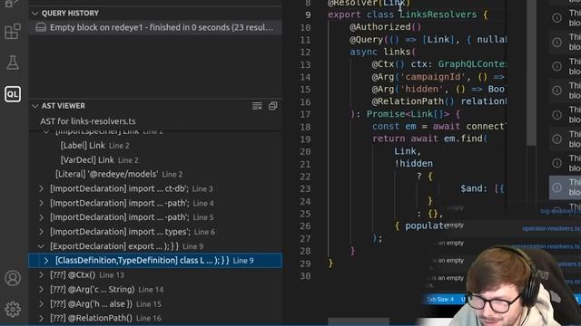Screen dimensions: 581x326
Task: Click 'return await em.find(' in code
Action: 429,139
